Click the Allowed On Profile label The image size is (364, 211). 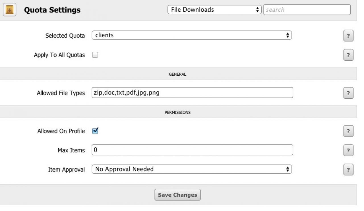point(61,131)
